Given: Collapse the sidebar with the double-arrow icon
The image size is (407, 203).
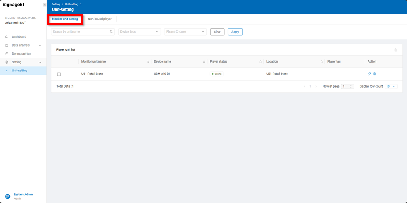Looking at the screenshot, I should (x=45, y=5).
